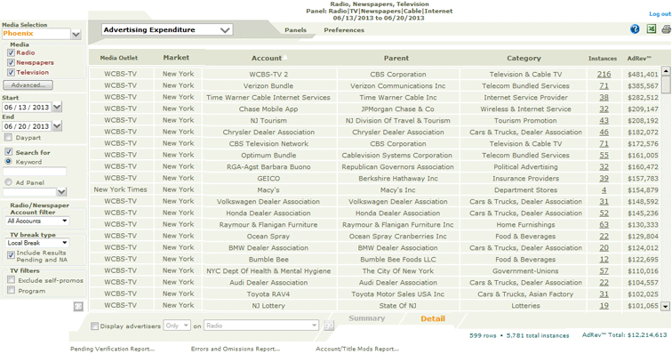672x354 pixels.
Task: Open the Phoenix media selection dropdown
Action: (76, 34)
